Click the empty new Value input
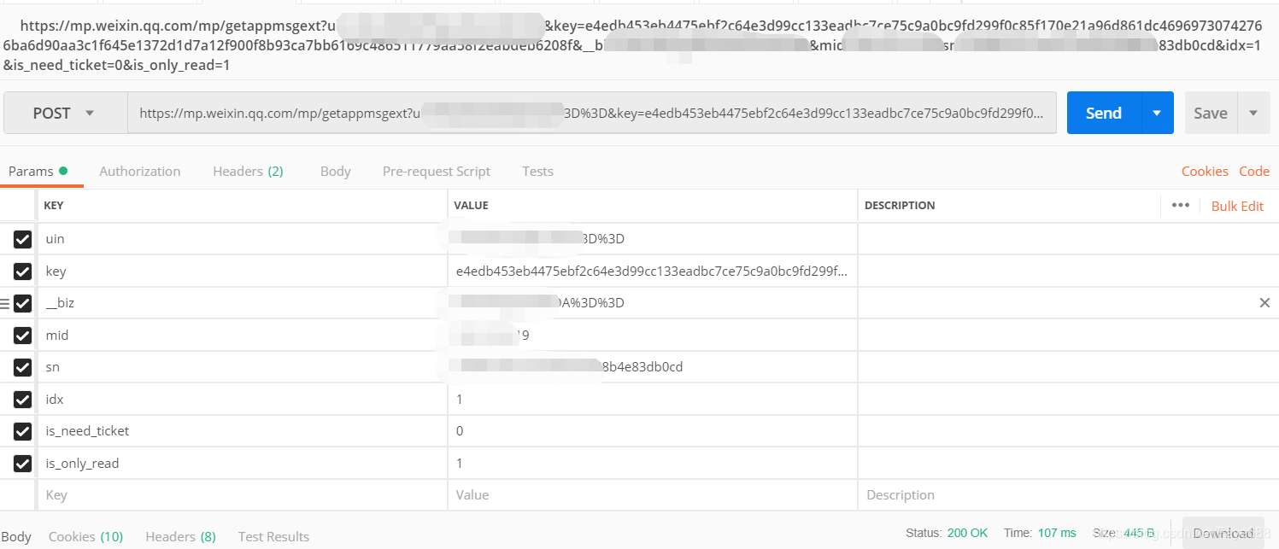The width and height of the screenshot is (1279, 549). 653,495
